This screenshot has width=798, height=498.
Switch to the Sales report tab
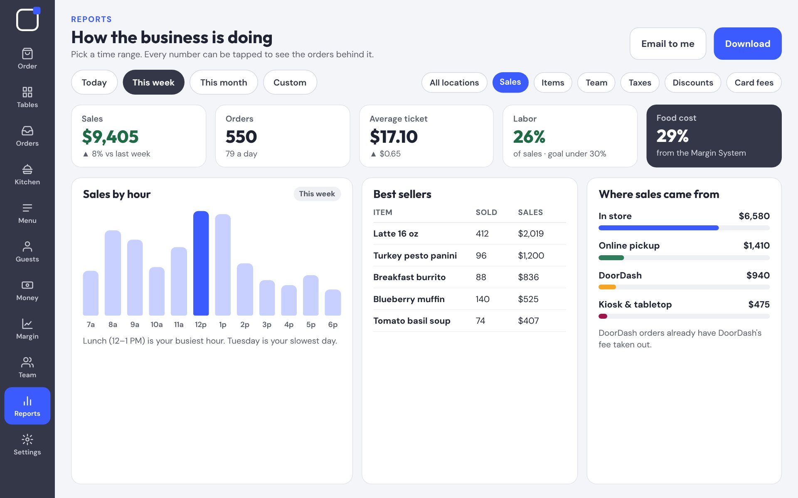[510, 82]
